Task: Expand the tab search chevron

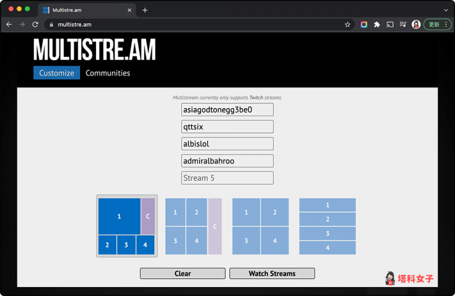Action: (446, 10)
